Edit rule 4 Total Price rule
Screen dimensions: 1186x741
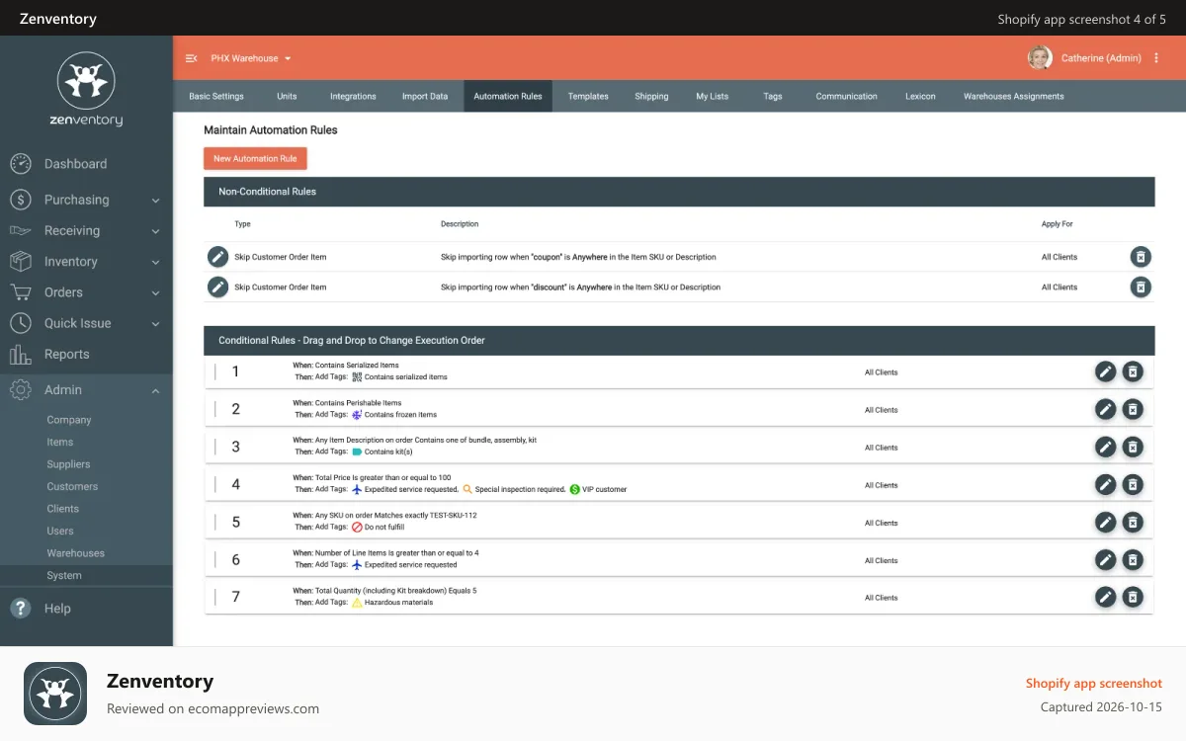(1105, 484)
